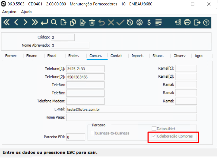Exit using the door arrow icon
Viewport: 218px width, 158px height.
(x=197, y=22)
